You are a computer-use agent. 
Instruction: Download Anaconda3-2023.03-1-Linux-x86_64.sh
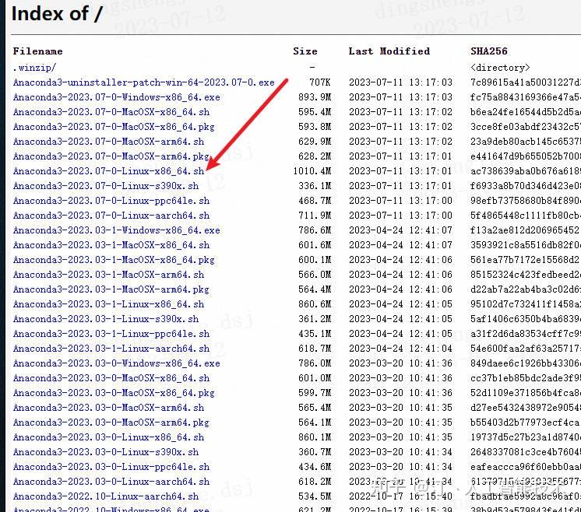108,304
